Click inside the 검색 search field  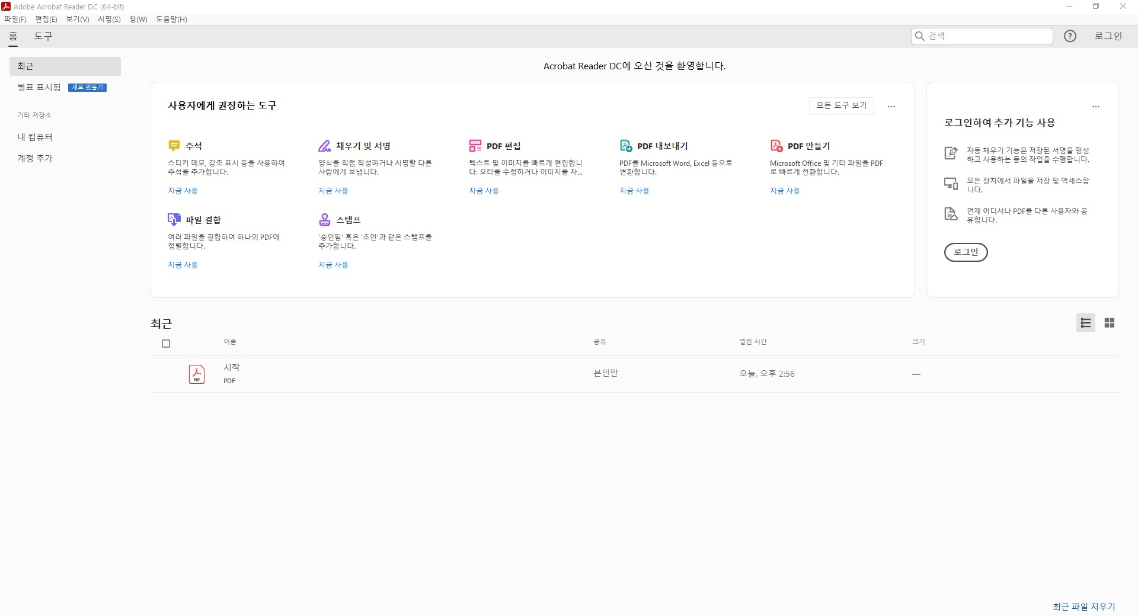pyautogui.click(x=982, y=36)
